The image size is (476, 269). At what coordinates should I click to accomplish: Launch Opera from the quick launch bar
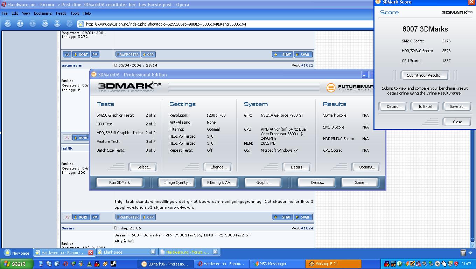(x=65, y=264)
